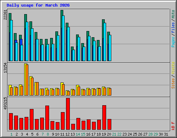Select green day 15 label

coord(83,134)
